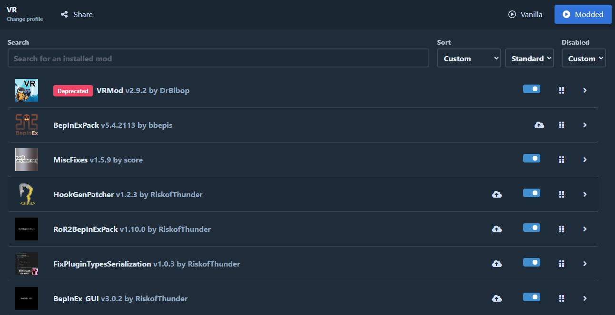
Task: Click the BepInEx logo thumbnail
Action: pyautogui.click(x=27, y=125)
